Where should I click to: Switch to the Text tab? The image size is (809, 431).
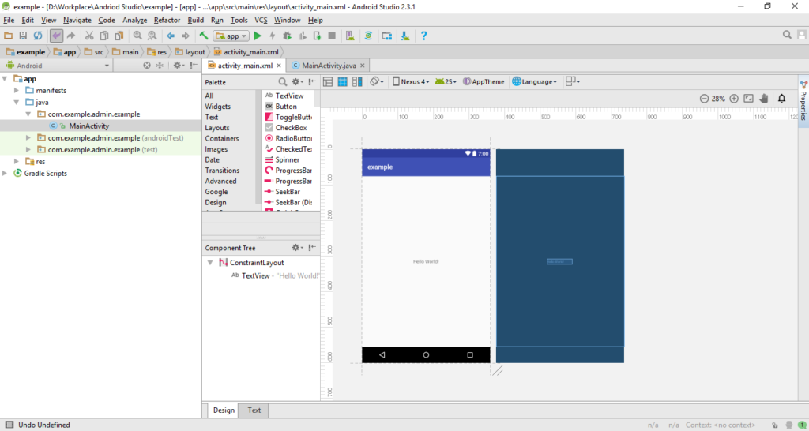pos(254,410)
